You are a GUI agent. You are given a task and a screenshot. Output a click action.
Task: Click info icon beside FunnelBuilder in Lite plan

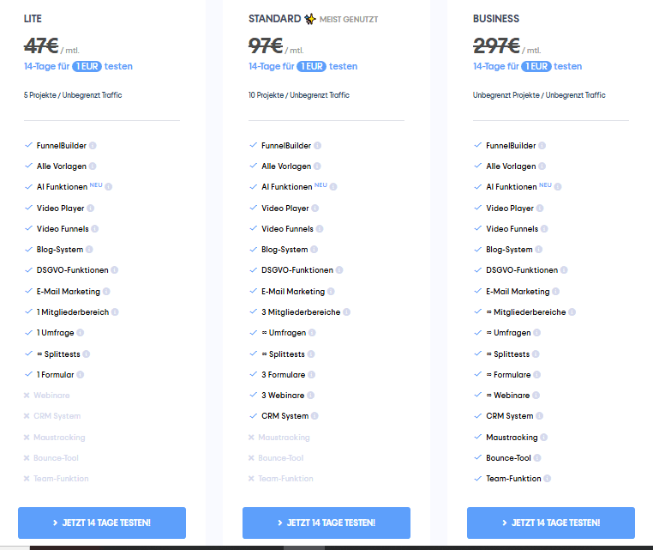coord(93,146)
